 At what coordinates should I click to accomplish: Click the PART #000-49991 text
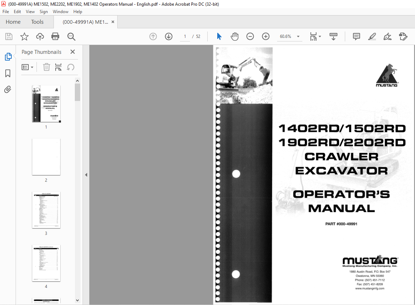tap(341, 224)
